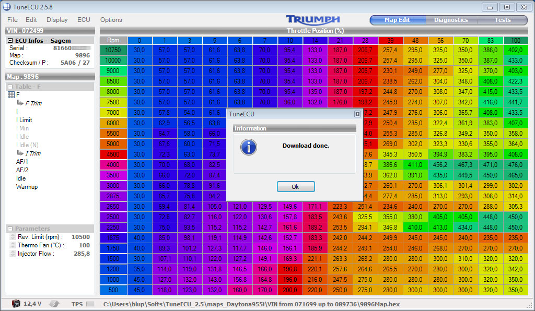The height and width of the screenshot is (311, 535).
Task: Open the Options menu
Action: pyautogui.click(x=111, y=20)
